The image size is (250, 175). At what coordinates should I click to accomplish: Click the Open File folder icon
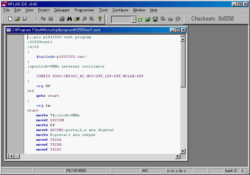coord(18,19)
